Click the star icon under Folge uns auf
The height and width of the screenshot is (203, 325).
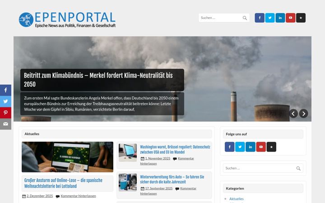(x=271, y=147)
